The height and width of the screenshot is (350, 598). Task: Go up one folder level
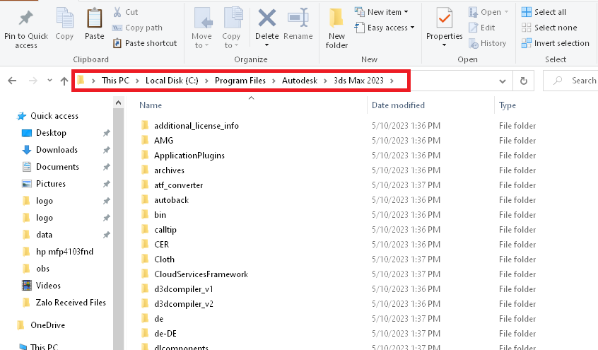(x=64, y=81)
